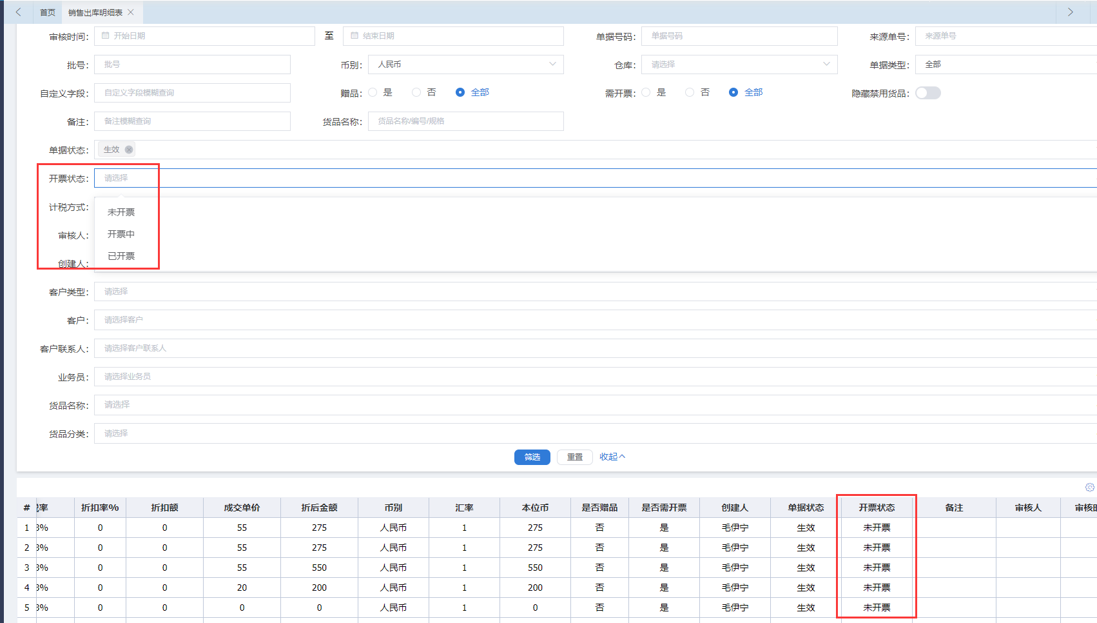Click the 结束日期 date field

453,36
